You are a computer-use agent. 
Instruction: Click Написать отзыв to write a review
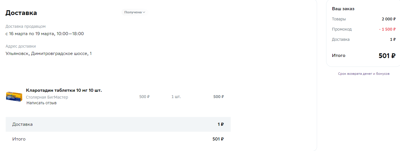[x=42, y=103]
